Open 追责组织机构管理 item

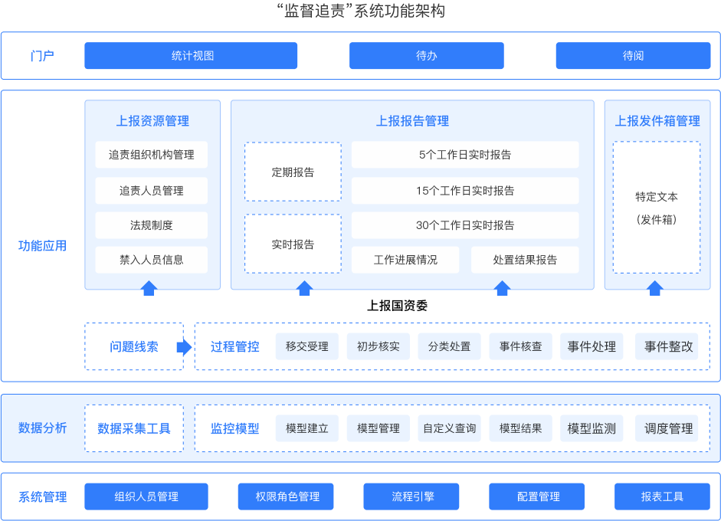[x=151, y=155]
